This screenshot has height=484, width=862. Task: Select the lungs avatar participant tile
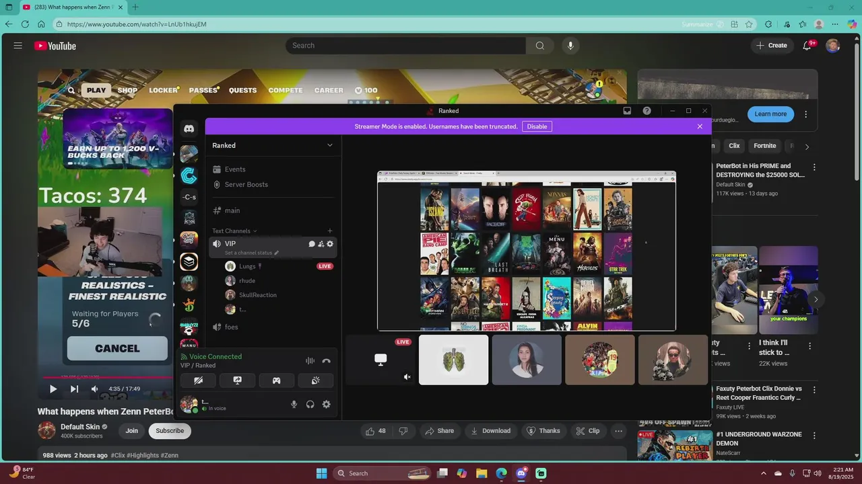point(453,360)
